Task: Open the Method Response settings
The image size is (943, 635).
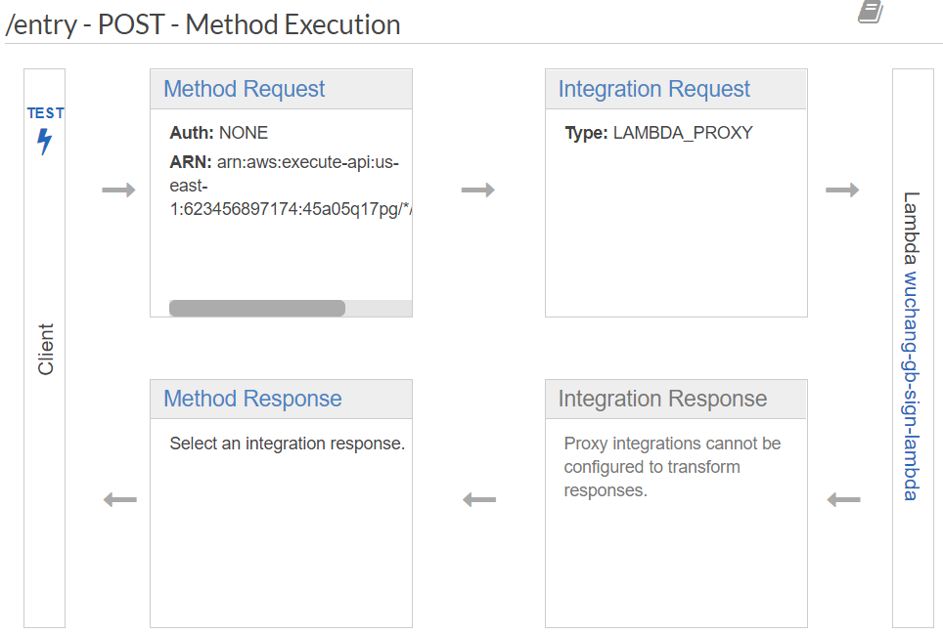Action: pos(252,399)
